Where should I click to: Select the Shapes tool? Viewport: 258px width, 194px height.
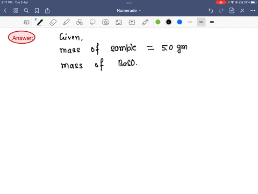[80, 22]
